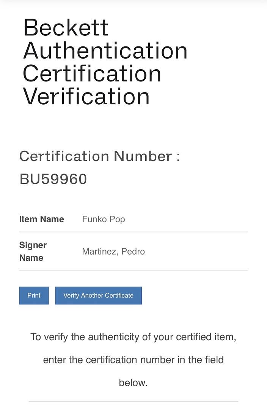Select the Martinez, Pedro signer text
The image size is (267, 411).
[x=113, y=252]
